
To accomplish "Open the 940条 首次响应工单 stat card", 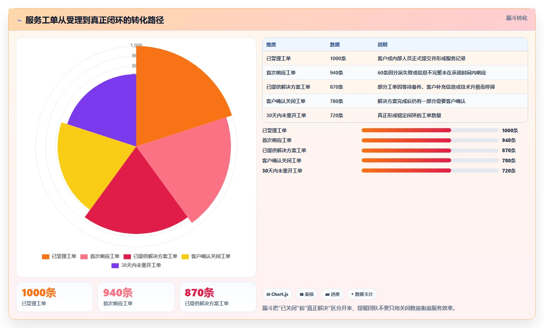I will [136, 297].
